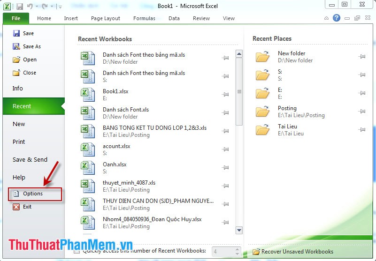Click the Excel file icon beside THUY DIEN CAN DON
This screenshot has width=376, height=261.
point(87,204)
